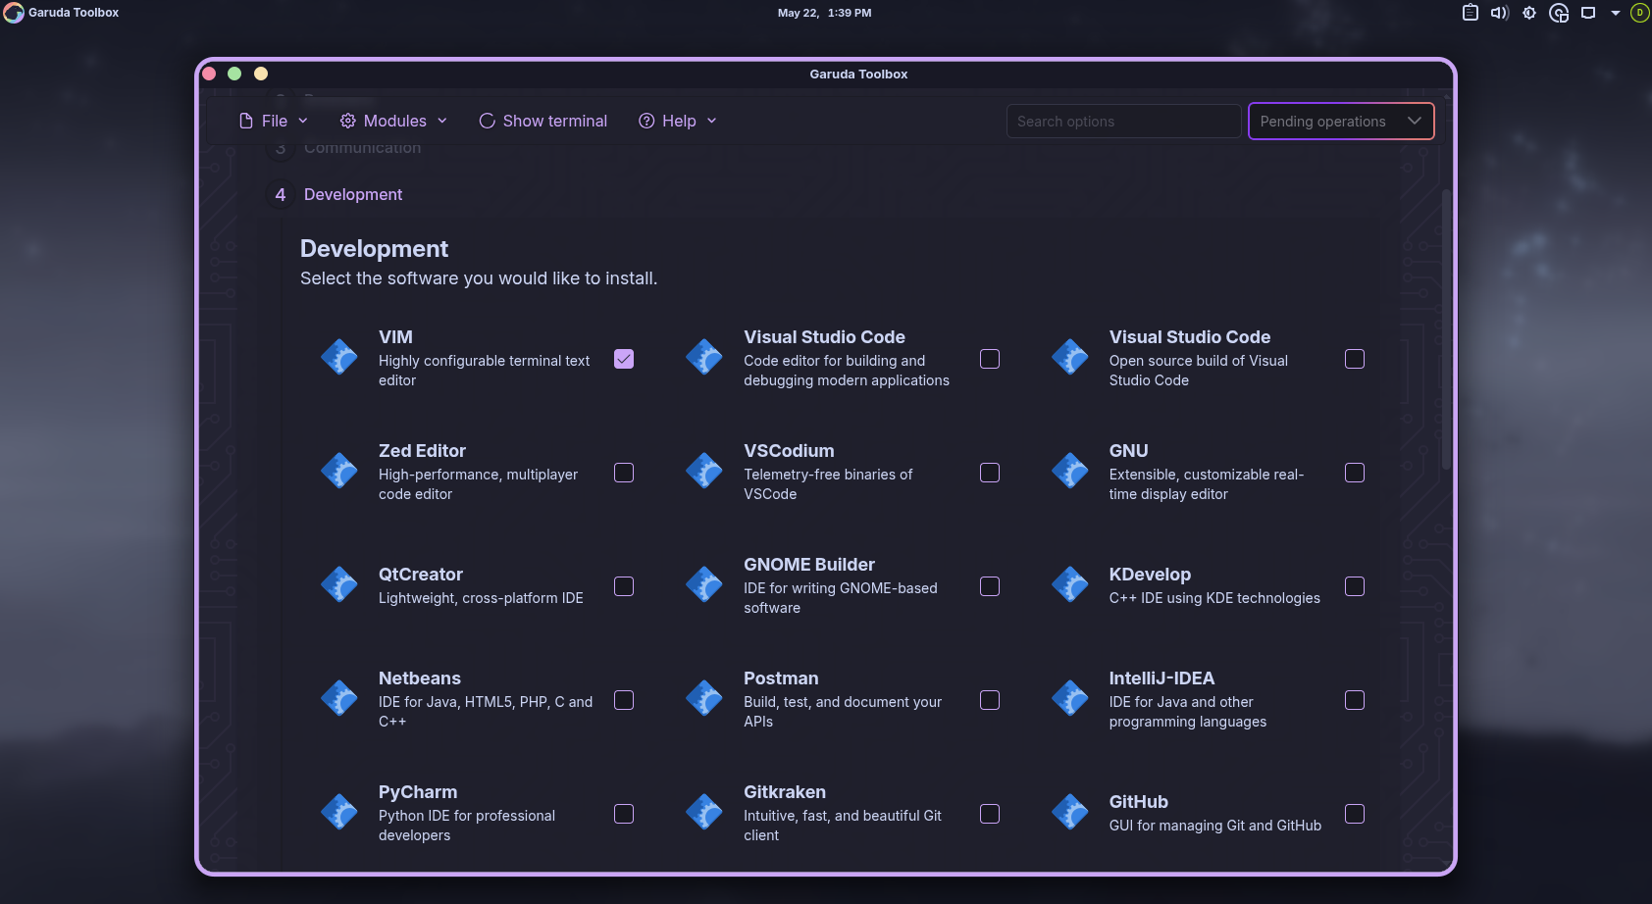Click the VSCodium application icon
The width and height of the screenshot is (1652, 904).
(x=704, y=471)
